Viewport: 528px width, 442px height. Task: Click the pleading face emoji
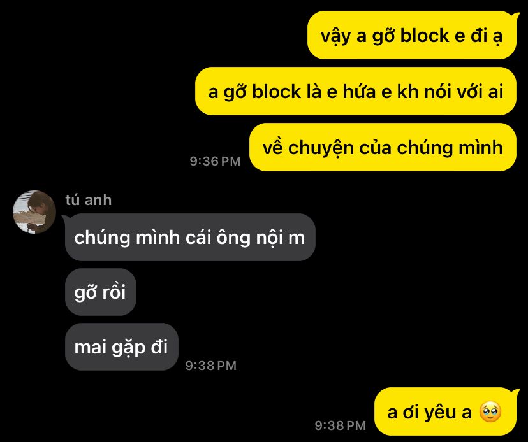(490, 411)
